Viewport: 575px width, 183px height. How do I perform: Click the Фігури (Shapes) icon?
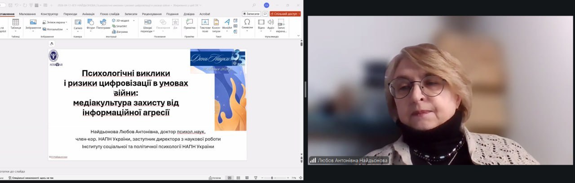pos(91,24)
